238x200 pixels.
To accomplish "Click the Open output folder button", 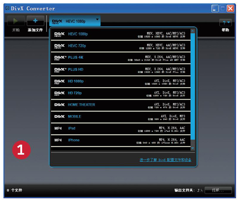I will [x=218, y=190].
